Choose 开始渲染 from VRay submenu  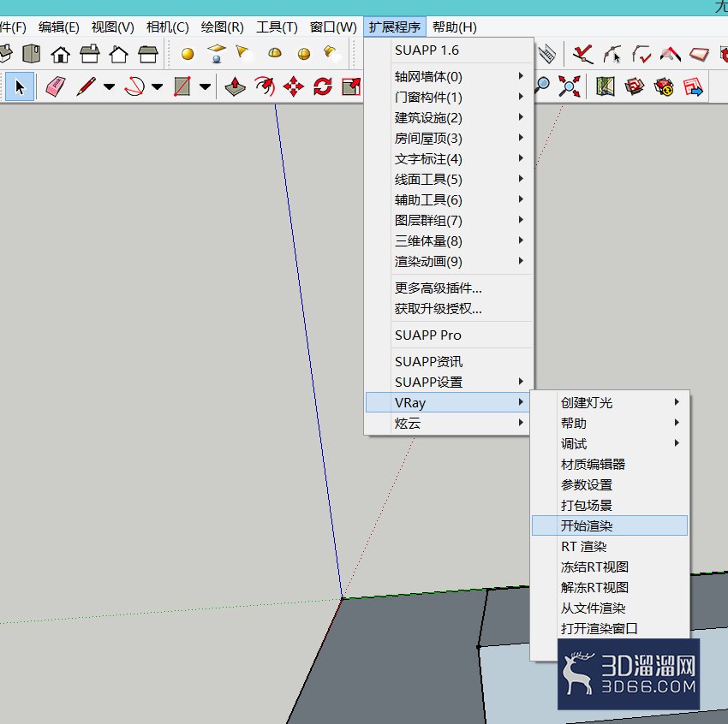pos(610,525)
